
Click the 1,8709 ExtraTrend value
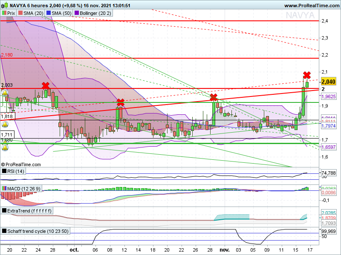click(328, 218)
